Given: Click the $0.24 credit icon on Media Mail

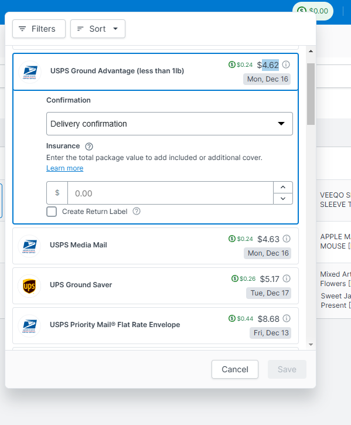Looking at the screenshot, I should pyautogui.click(x=232, y=239).
